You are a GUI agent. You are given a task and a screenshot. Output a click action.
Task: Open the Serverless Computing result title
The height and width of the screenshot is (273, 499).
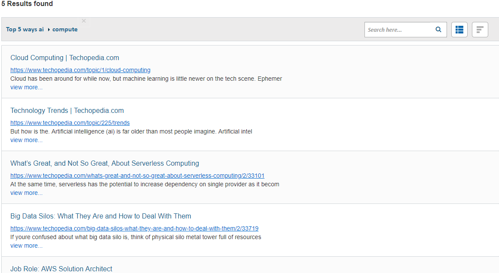(104, 164)
